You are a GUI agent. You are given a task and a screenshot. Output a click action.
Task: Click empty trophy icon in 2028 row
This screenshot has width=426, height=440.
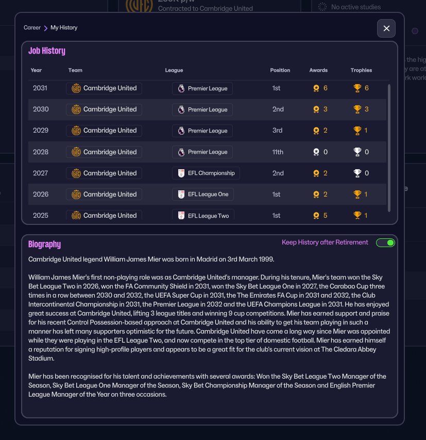coord(357,152)
